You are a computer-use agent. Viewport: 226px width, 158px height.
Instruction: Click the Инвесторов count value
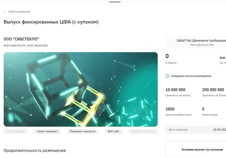coord(203,109)
